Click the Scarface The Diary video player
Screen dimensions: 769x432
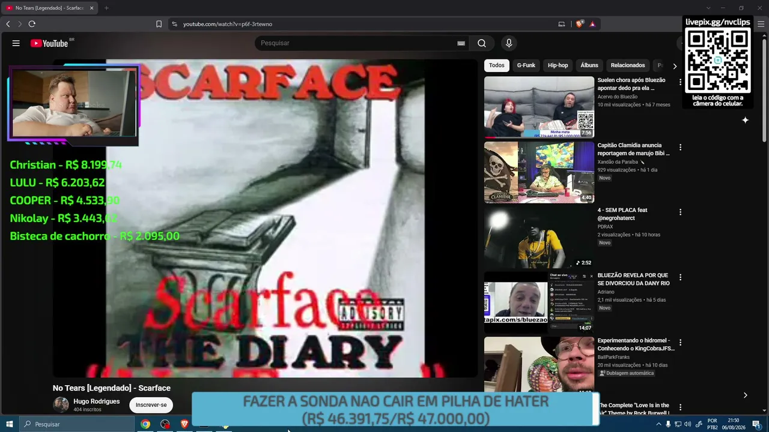(266, 218)
